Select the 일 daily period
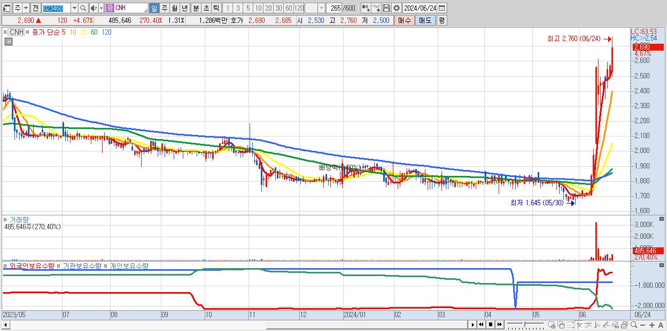This screenshot has height=331, width=667. pos(154,8)
